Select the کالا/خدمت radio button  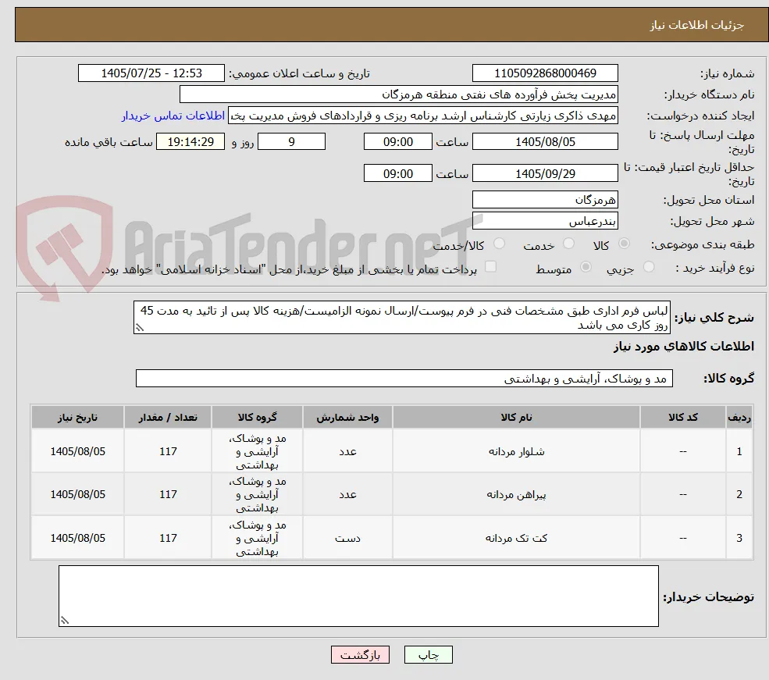point(499,244)
